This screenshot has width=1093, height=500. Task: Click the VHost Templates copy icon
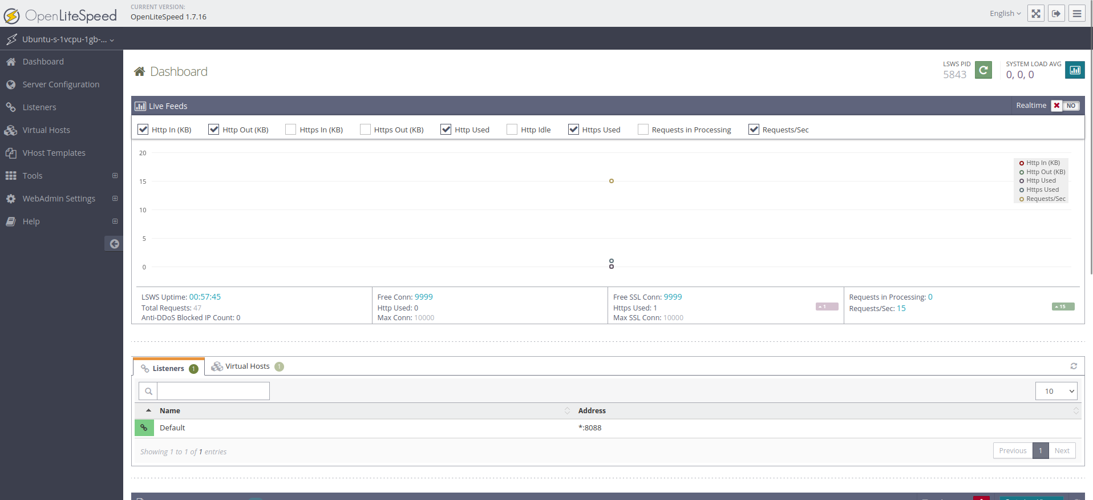click(x=11, y=153)
